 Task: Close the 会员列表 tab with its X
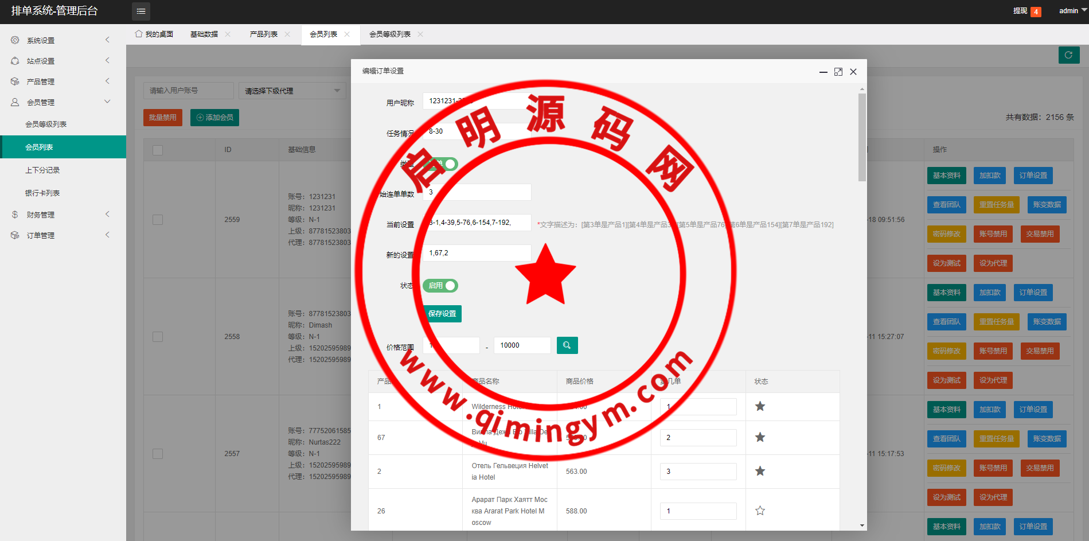click(347, 34)
